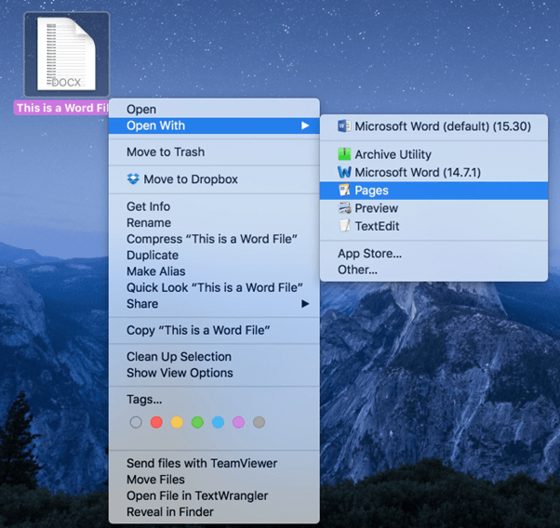
Task: Apply the yellow-orange tag
Action: coord(177,422)
